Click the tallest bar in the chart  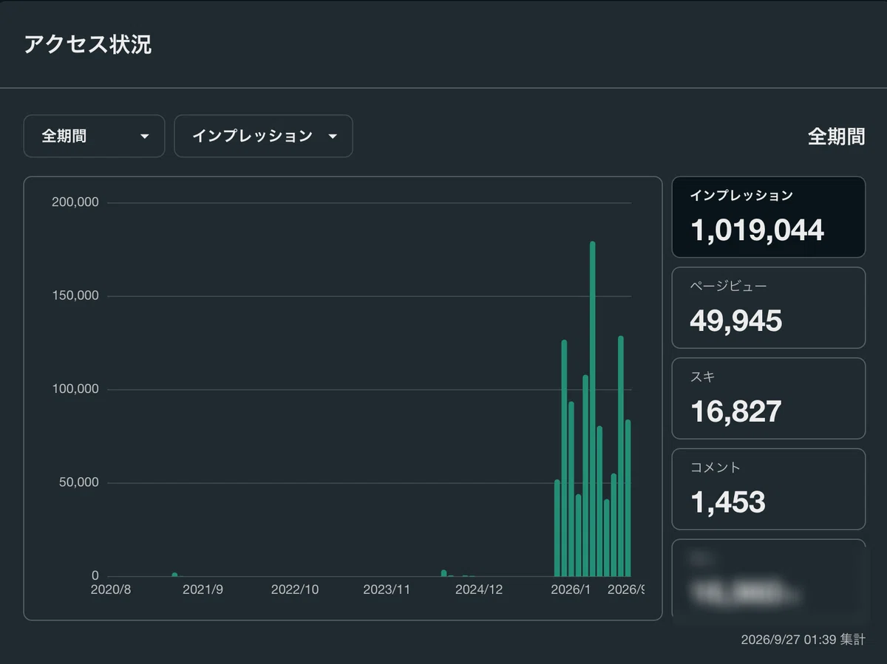pyautogui.click(x=593, y=409)
